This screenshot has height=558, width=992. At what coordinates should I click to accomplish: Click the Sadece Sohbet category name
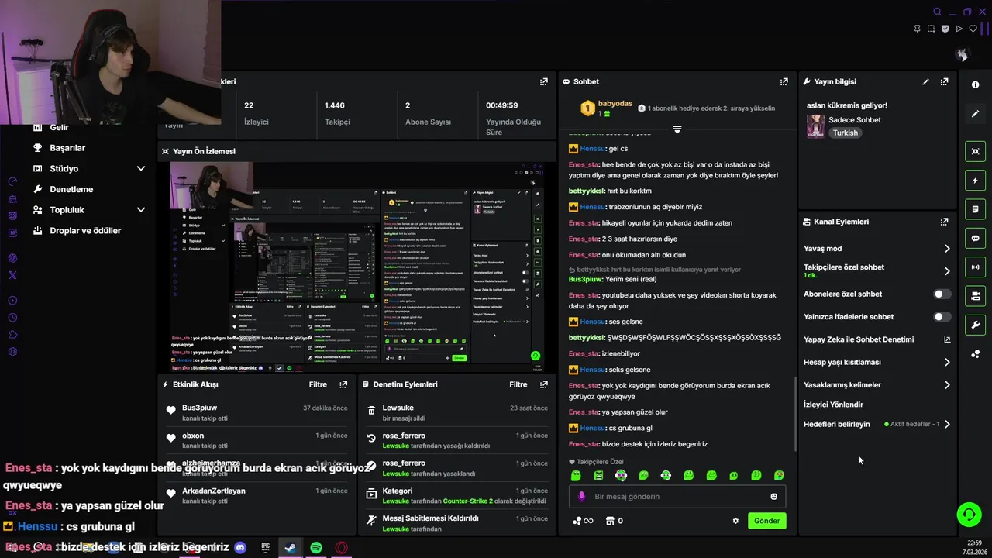pyautogui.click(x=855, y=120)
